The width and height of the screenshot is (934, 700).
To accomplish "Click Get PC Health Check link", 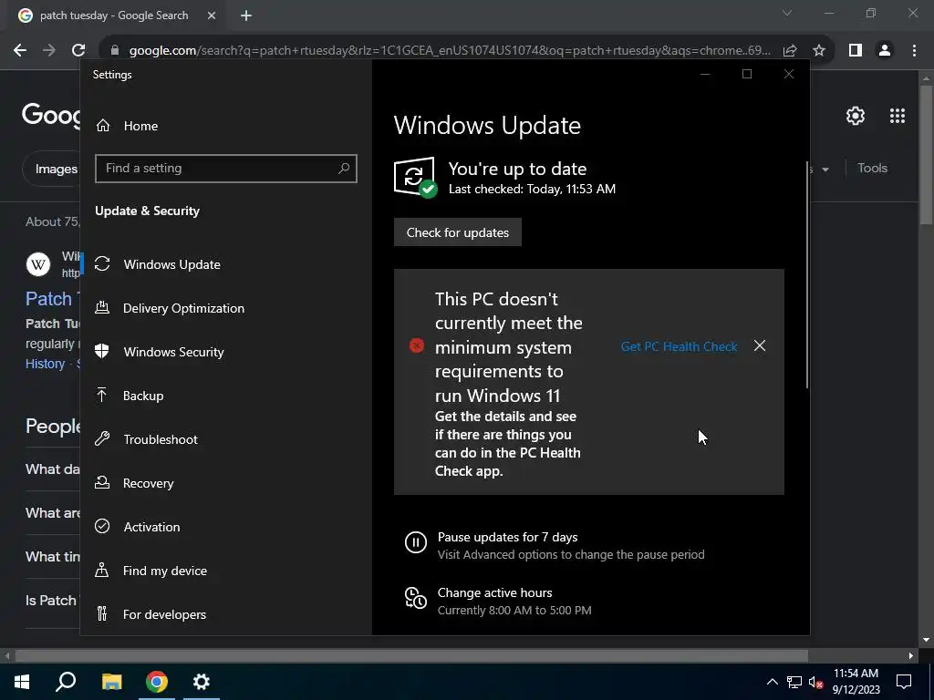I will click(x=679, y=346).
